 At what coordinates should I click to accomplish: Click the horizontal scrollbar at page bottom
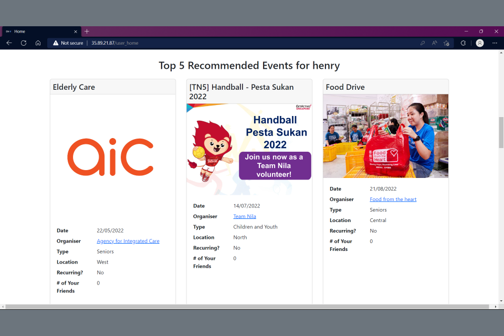tap(247, 307)
